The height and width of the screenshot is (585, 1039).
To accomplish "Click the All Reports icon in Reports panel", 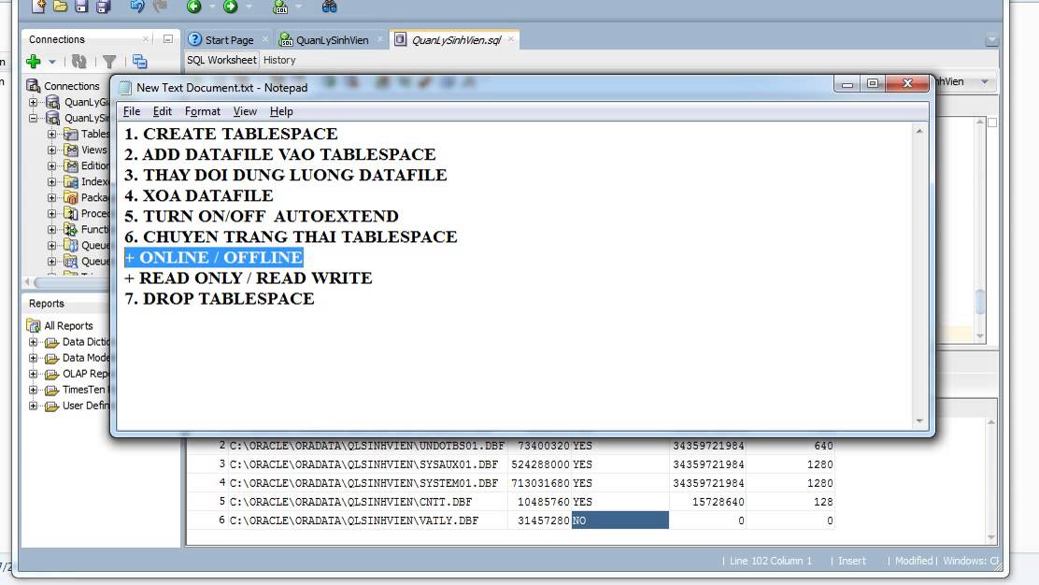I will [x=34, y=326].
